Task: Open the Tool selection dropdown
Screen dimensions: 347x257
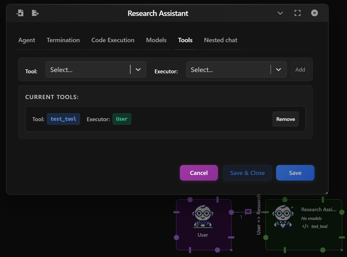Action: point(96,69)
